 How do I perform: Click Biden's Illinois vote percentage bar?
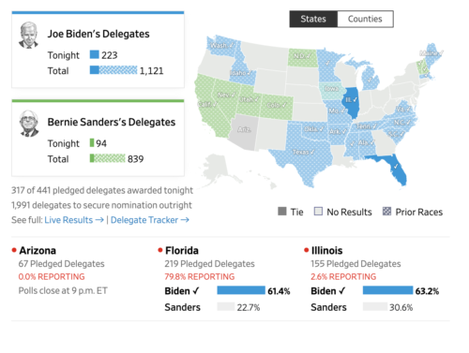pos(387,290)
